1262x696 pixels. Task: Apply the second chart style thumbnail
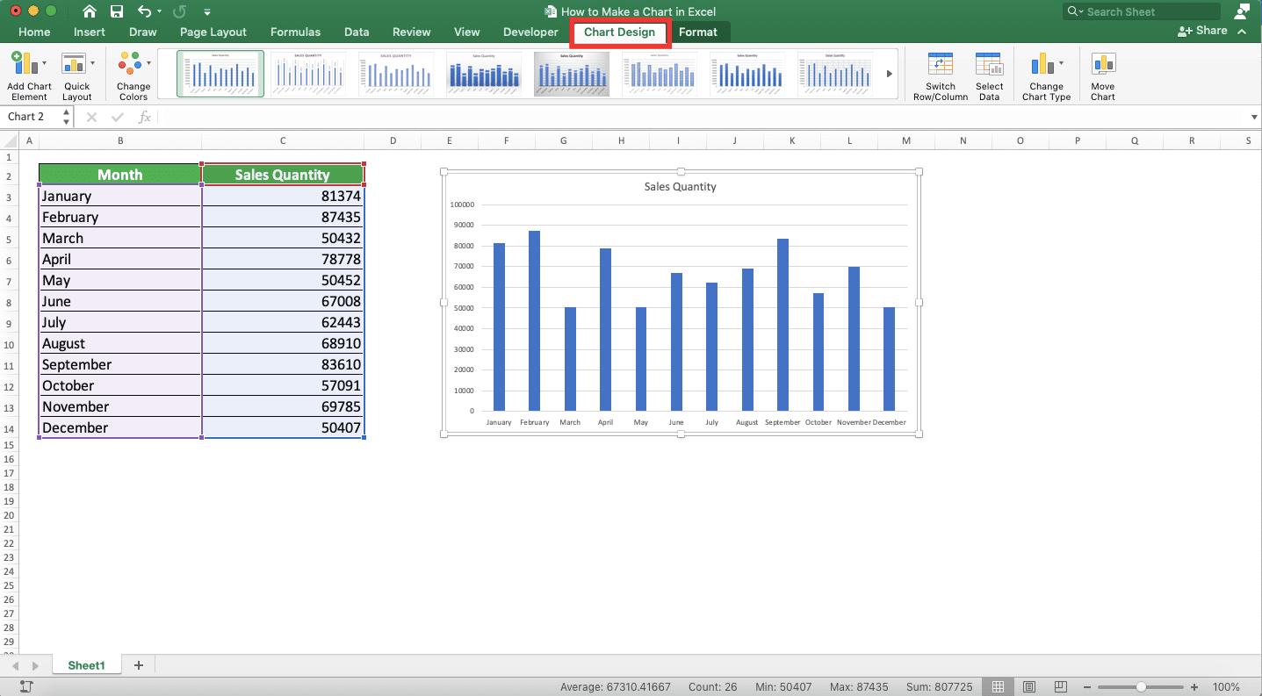pos(308,74)
